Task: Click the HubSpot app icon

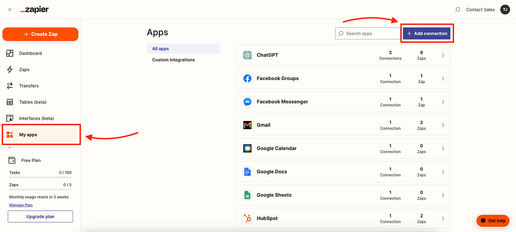Action: coord(247,218)
